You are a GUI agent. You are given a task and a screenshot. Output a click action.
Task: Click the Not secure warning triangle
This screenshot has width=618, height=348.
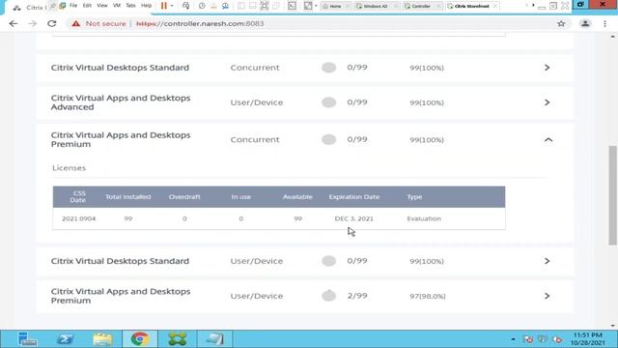click(75, 23)
